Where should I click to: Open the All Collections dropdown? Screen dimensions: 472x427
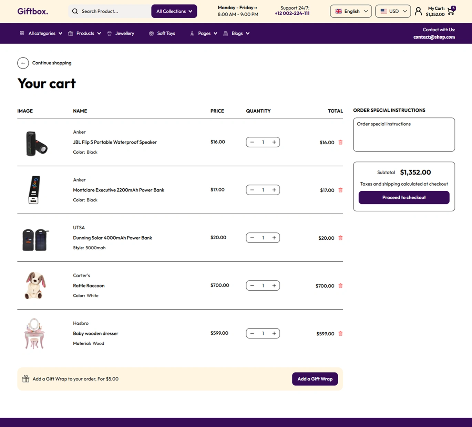tap(174, 11)
